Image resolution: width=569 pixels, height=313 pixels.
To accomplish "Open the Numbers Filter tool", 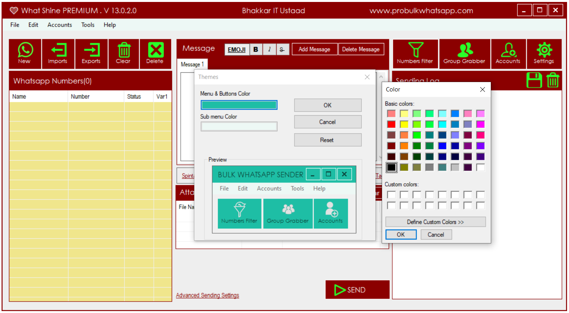I will [415, 54].
